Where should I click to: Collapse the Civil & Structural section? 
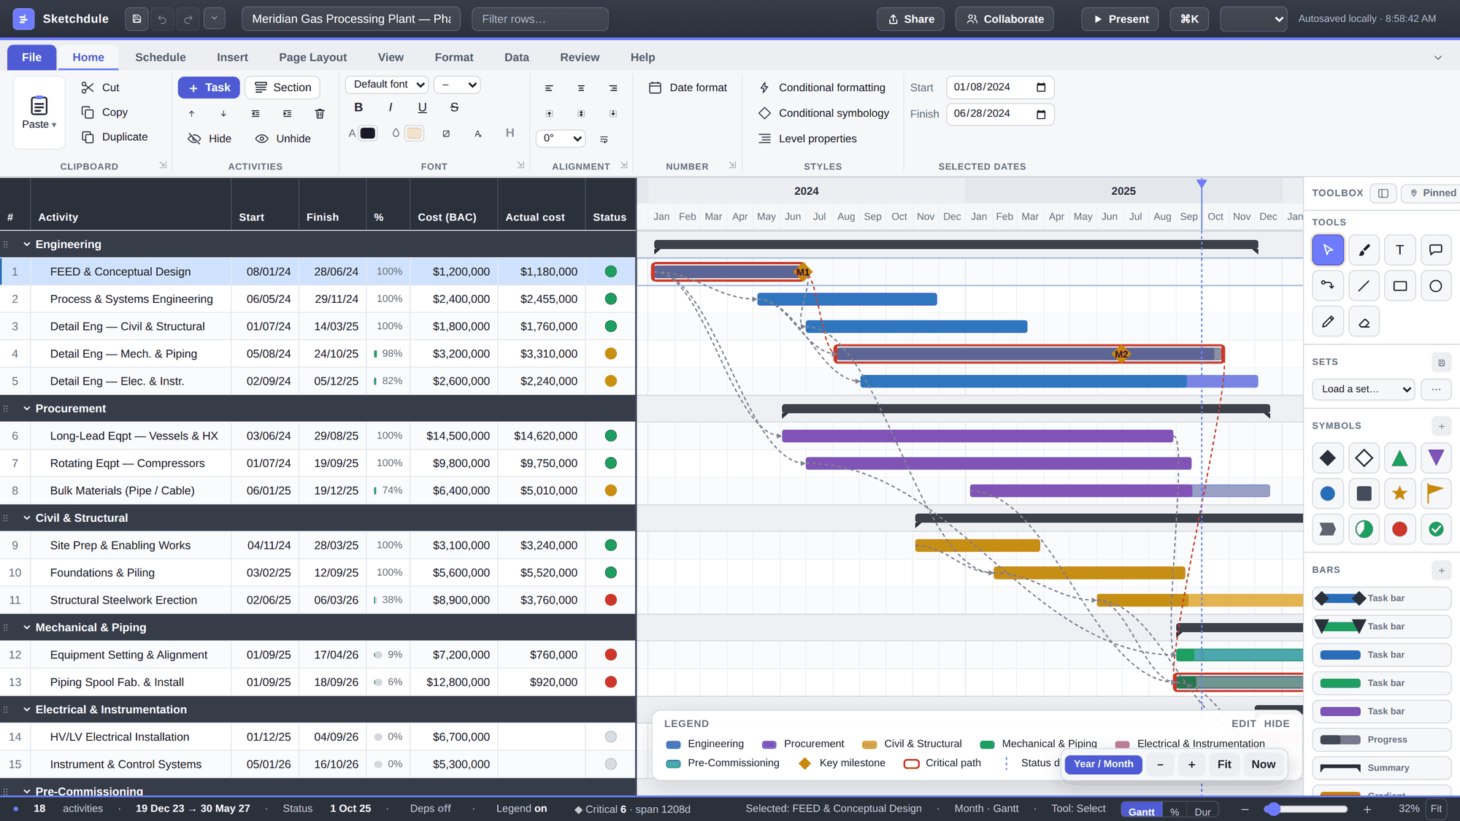coord(27,518)
